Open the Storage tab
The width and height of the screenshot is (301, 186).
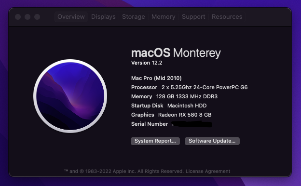click(134, 17)
